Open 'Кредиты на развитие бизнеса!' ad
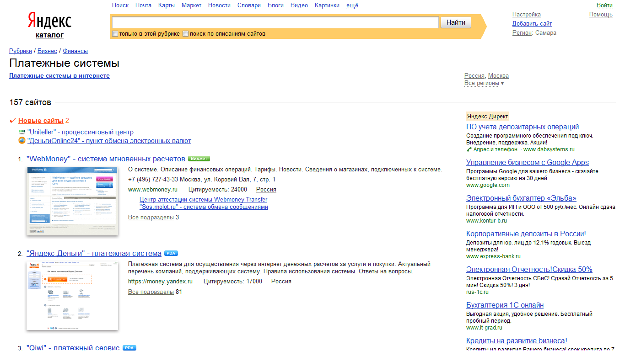This screenshot has height=351, width=625. coord(517,341)
